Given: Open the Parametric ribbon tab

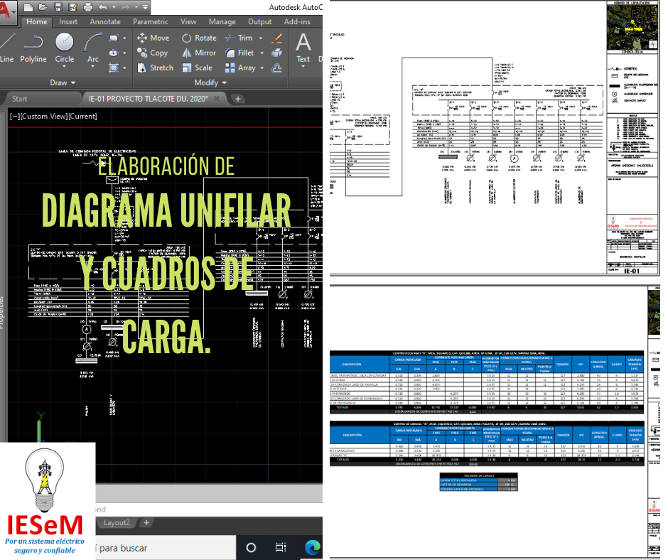Looking at the screenshot, I should (x=150, y=21).
